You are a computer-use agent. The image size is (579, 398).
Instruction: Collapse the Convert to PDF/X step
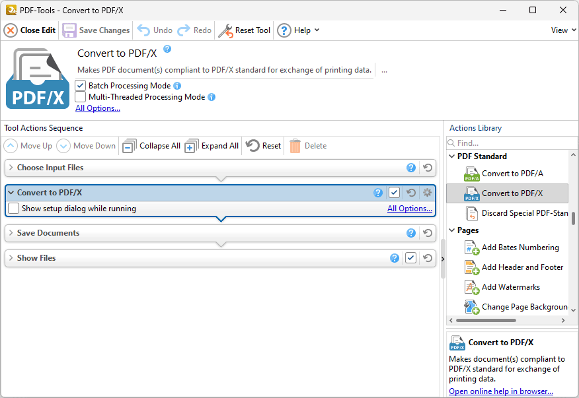(11, 193)
